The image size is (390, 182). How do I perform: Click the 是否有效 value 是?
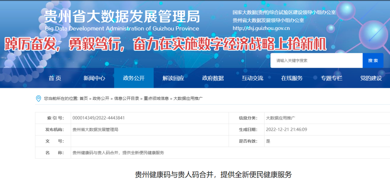pos(268,141)
